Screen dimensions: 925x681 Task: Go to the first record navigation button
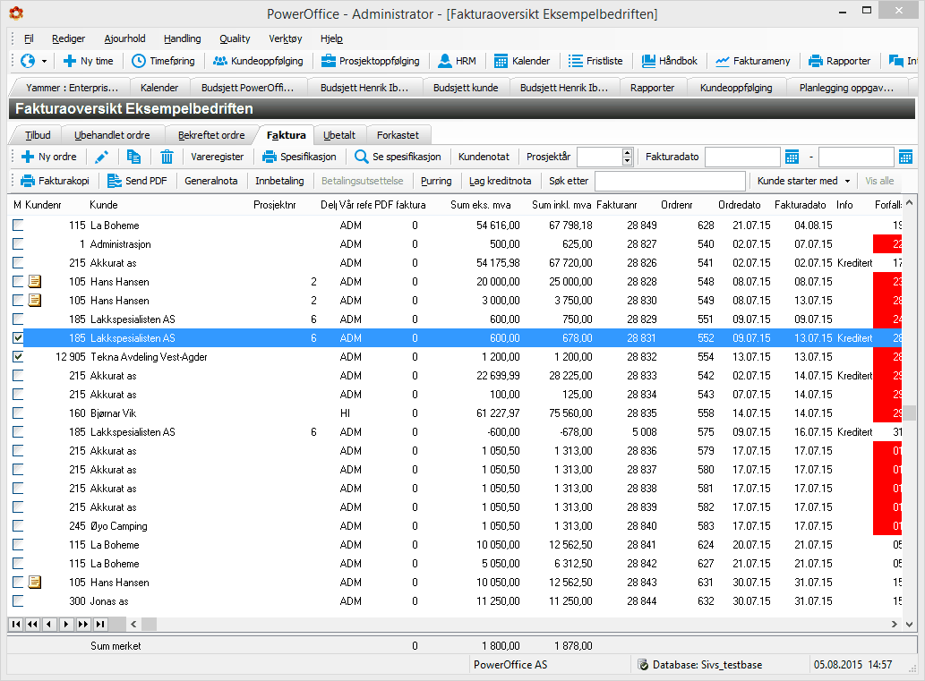pos(16,624)
